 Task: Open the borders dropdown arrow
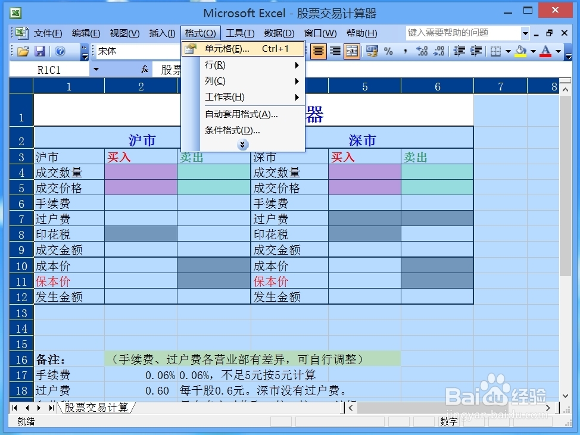(x=508, y=51)
